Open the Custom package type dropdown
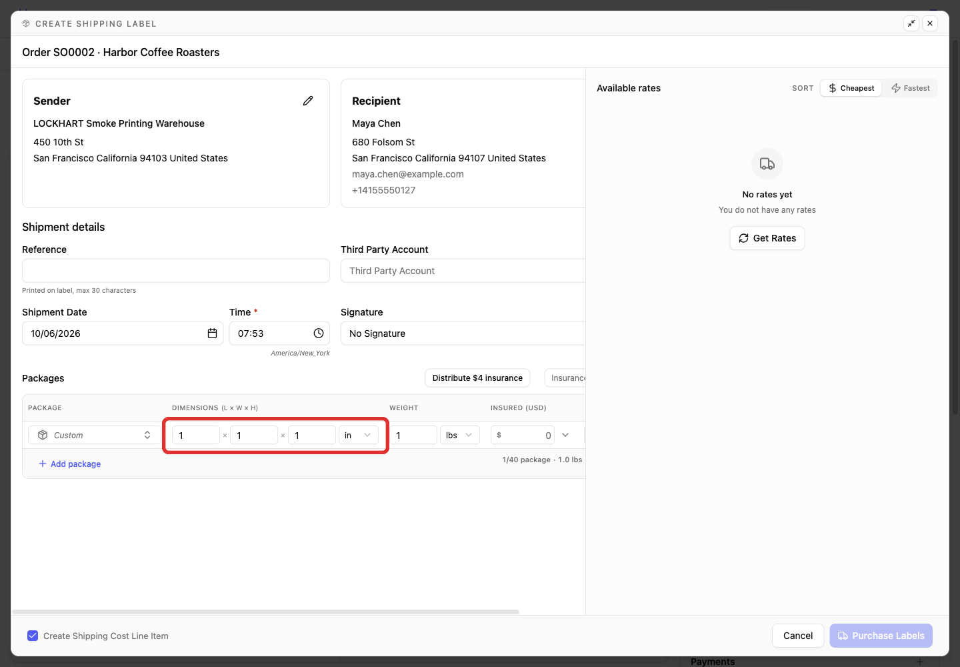 93,435
